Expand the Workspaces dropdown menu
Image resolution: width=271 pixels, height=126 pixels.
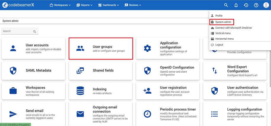coord(60,5)
